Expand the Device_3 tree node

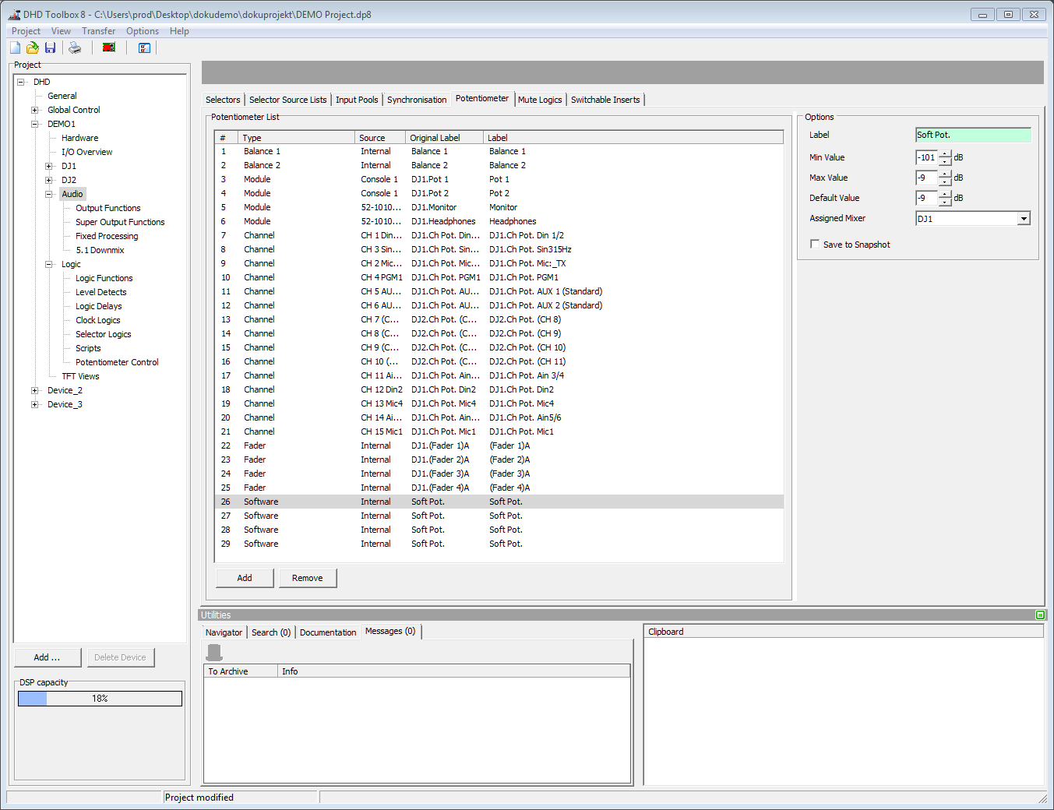click(35, 404)
